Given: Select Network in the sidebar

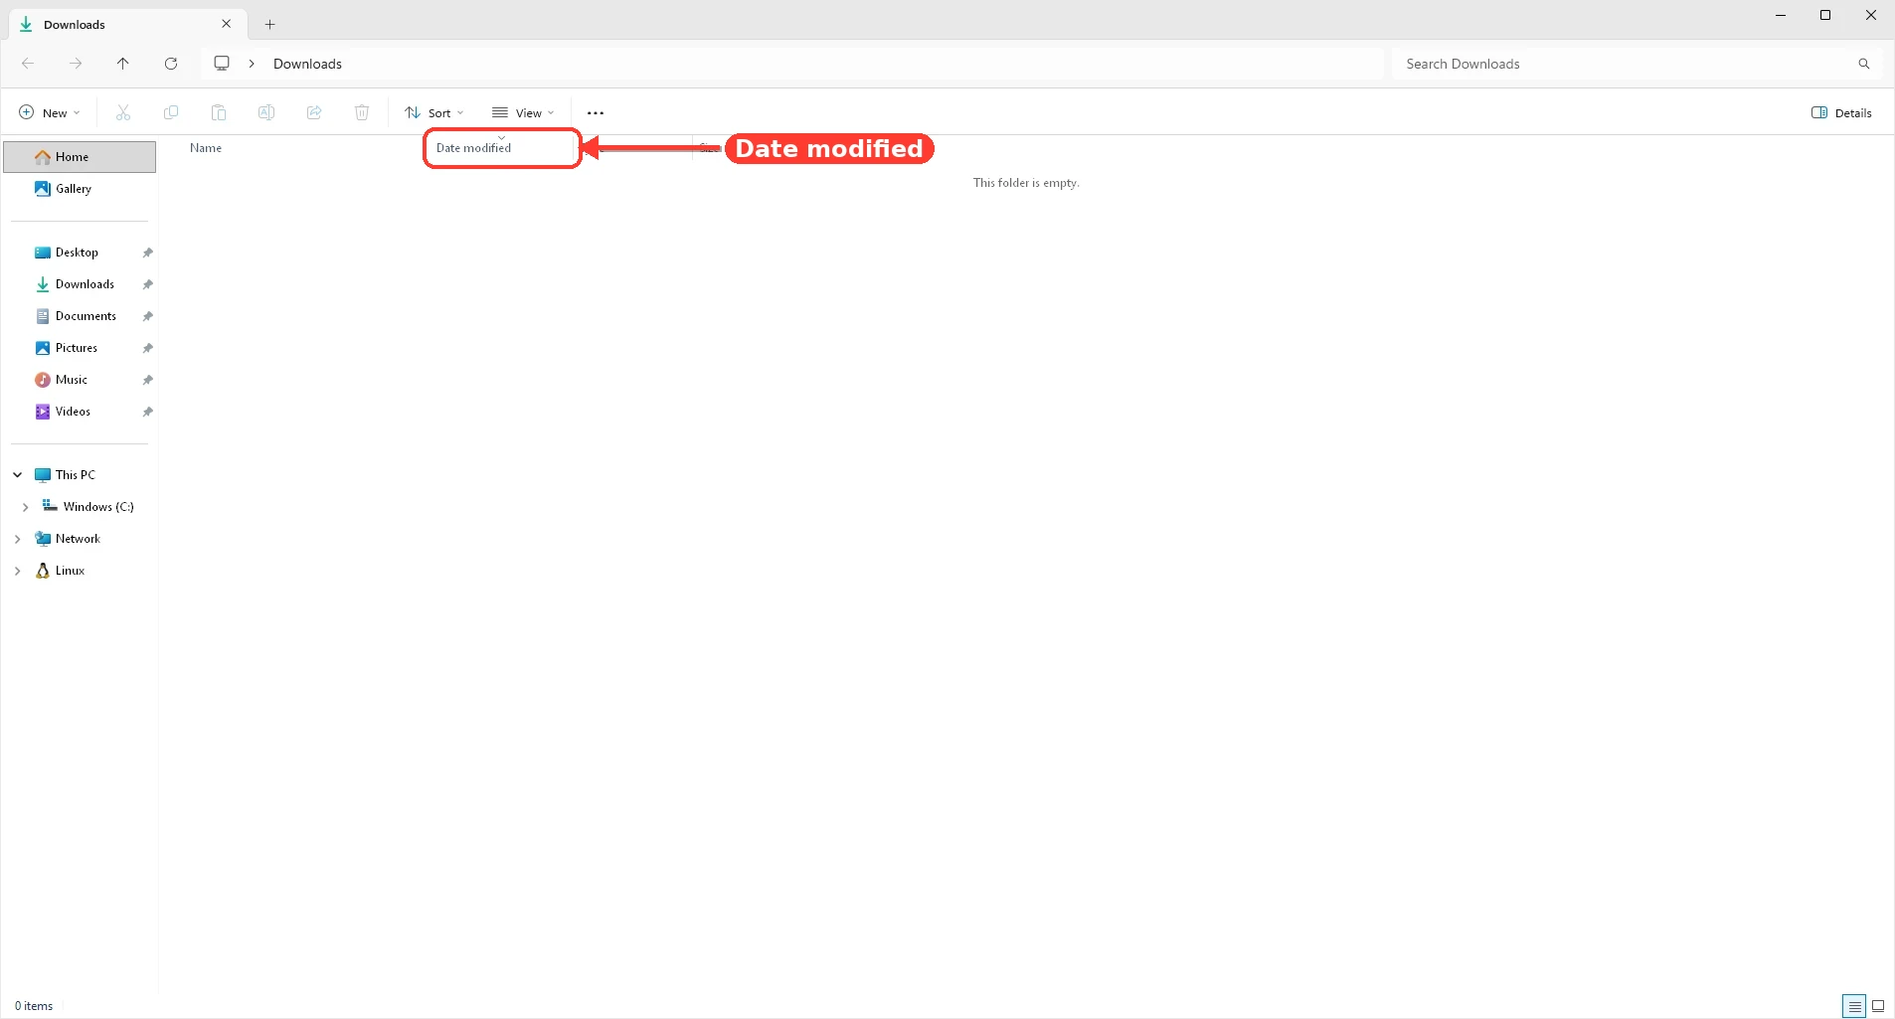Looking at the screenshot, I should pyautogui.click(x=78, y=539).
